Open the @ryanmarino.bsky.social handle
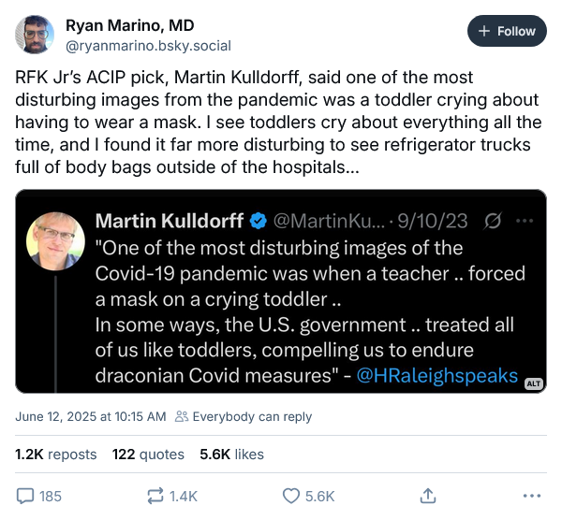 coord(148,45)
